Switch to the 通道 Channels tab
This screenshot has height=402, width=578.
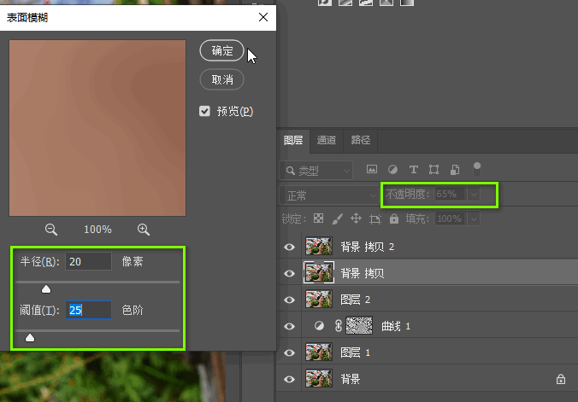point(327,140)
